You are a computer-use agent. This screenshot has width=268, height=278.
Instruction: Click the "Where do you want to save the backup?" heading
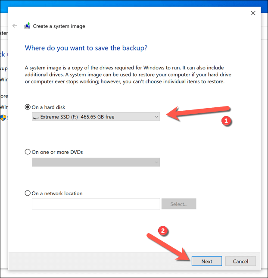[x=86, y=48]
